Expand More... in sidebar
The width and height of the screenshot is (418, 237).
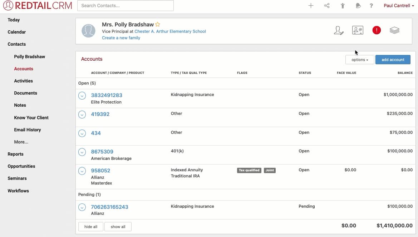(x=21, y=142)
